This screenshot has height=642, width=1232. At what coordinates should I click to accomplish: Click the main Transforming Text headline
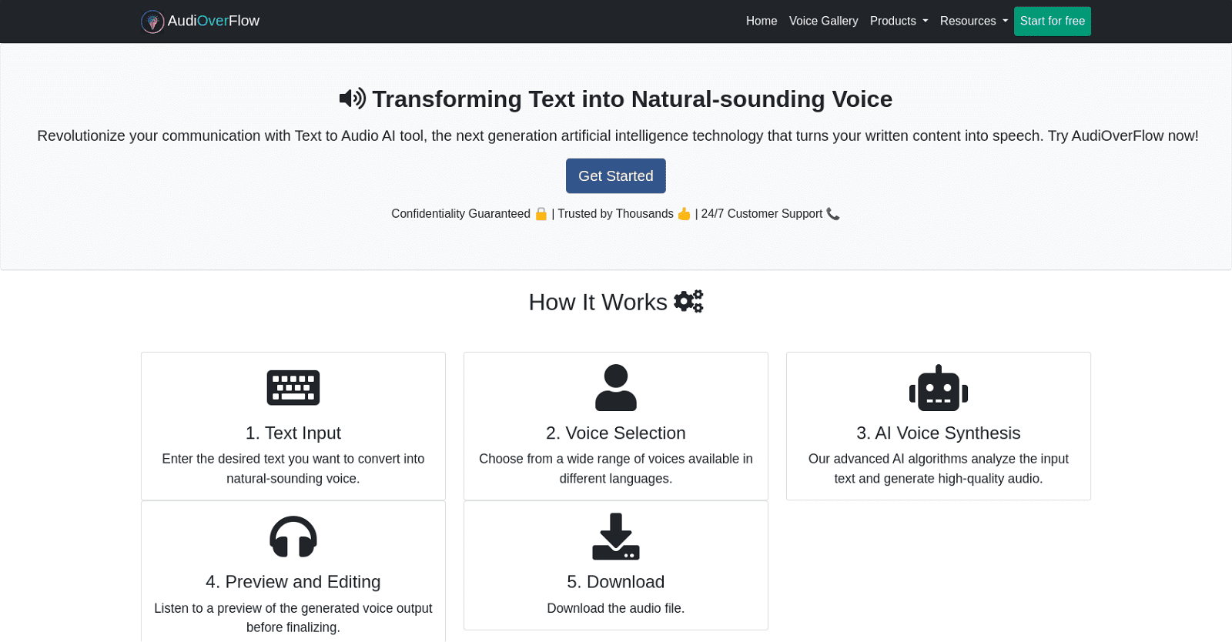pos(631,99)
